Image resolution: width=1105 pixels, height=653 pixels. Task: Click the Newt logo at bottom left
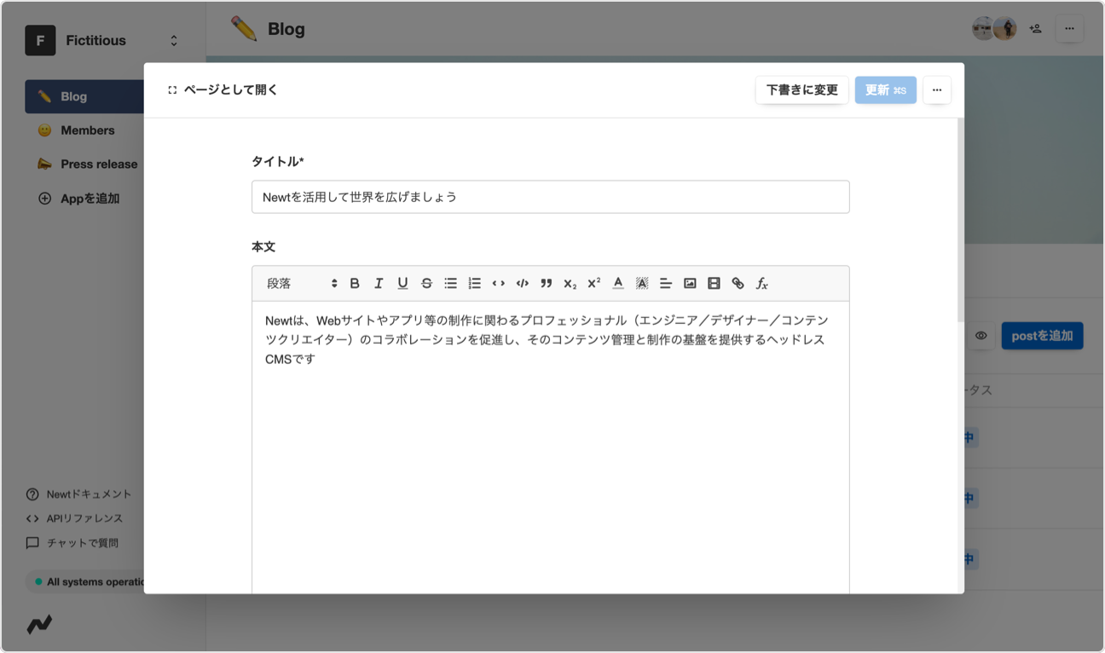39,625
